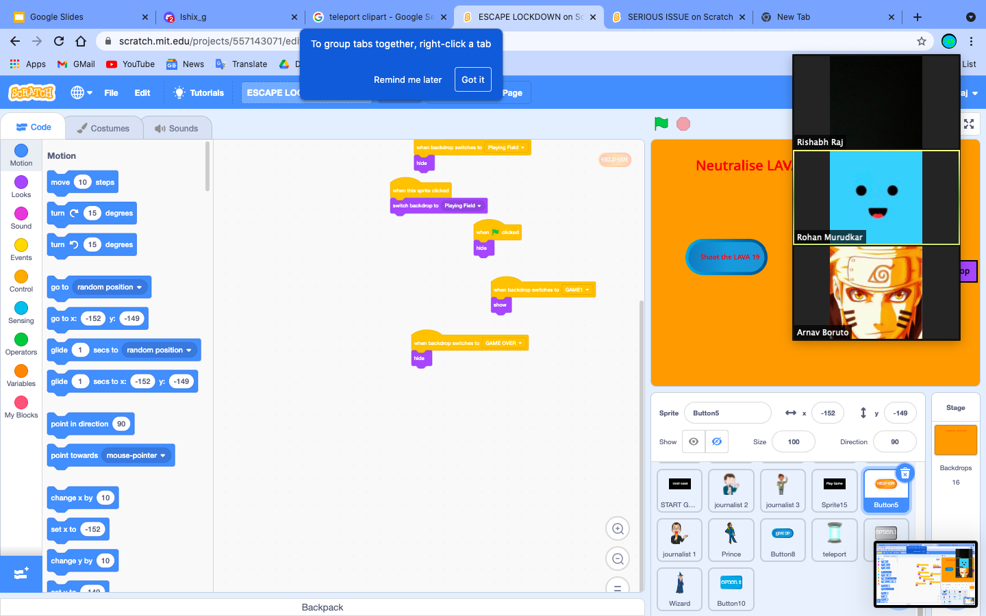
Task: Click the Add Extension button
Action: 21,574
